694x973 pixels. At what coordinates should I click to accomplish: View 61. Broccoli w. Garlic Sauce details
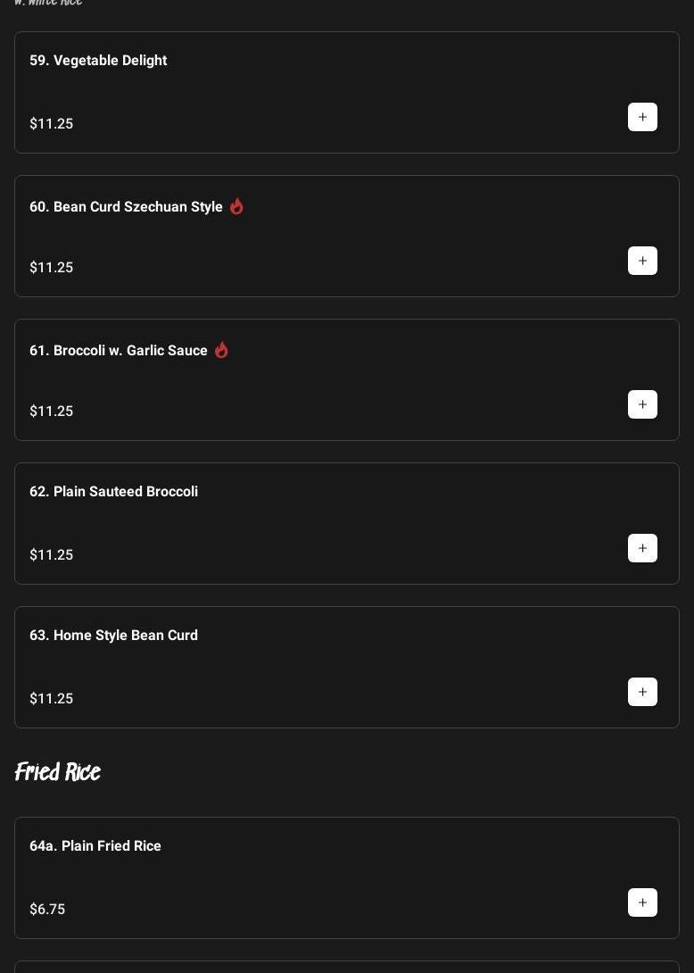tap(118, 351)
